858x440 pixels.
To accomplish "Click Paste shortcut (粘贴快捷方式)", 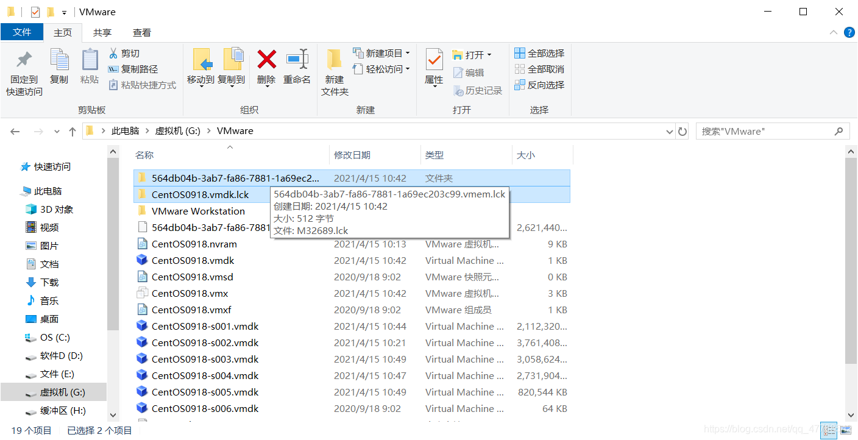I will tap(142, 85).
